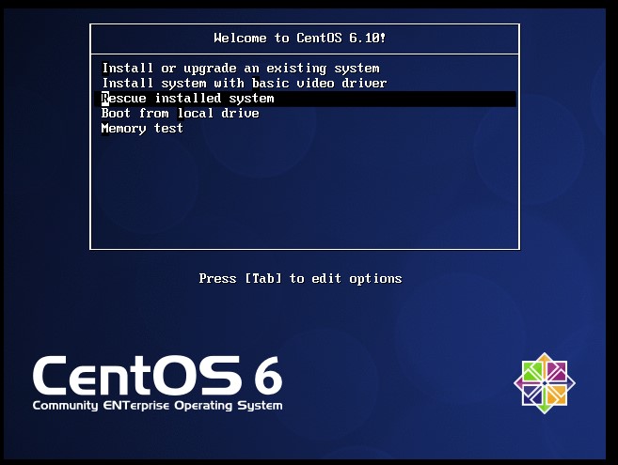This screenshot has height=465, width=618.
Task: Click the Welcome to CentOS 6.10! title
Action: [x=299, y=39]
